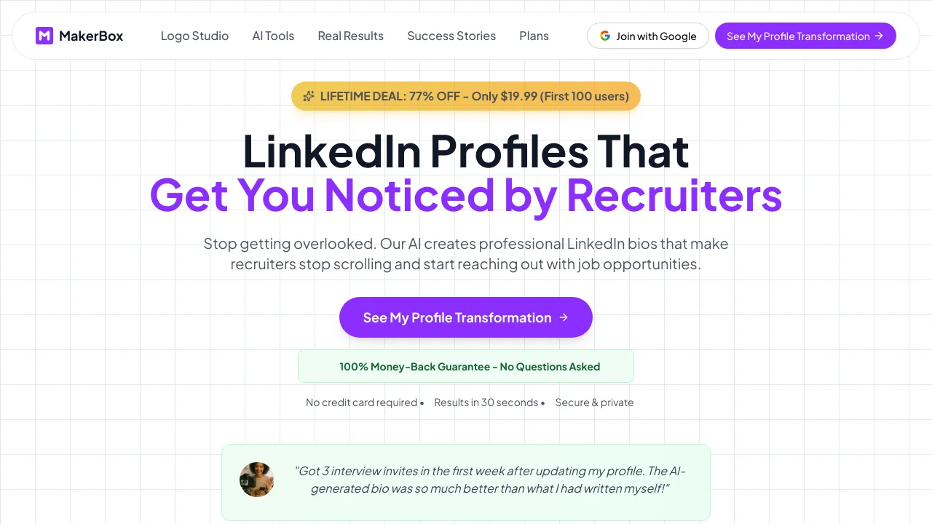This screenshot has height=524, width=932.
Task: Open the Plans page
Action: 534,36
